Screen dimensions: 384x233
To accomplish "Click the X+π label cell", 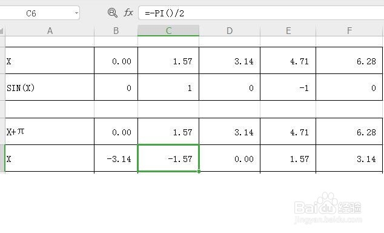I will point(50,132).
